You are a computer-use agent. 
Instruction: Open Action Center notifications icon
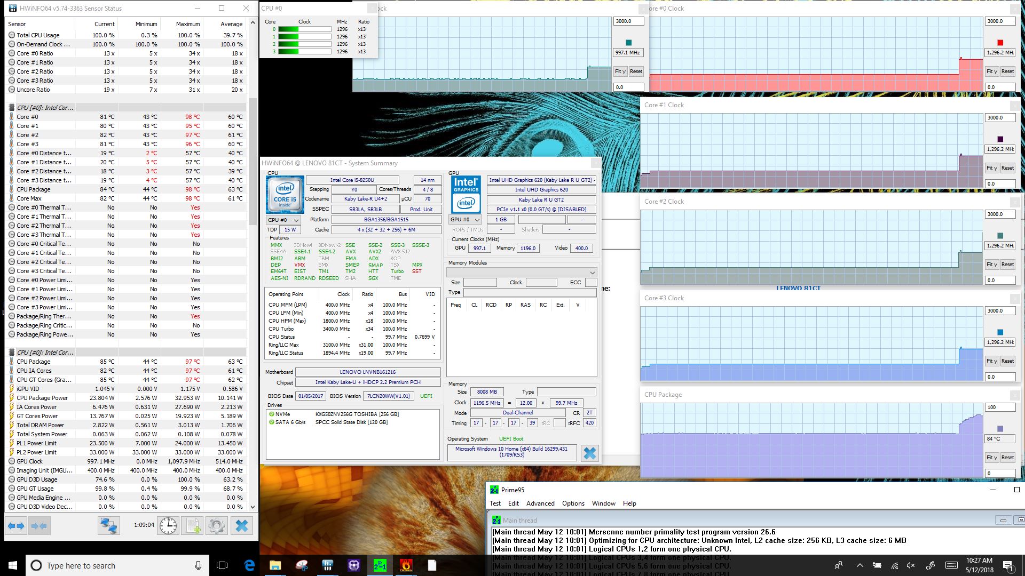[x=1008, y=565]
